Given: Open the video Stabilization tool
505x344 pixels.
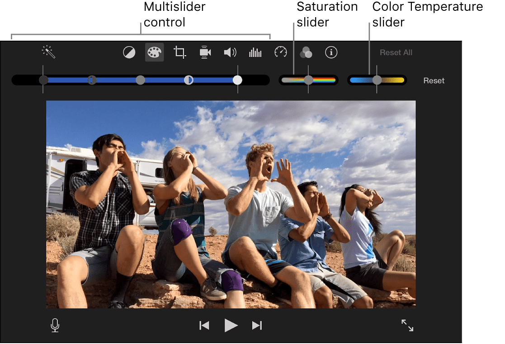Looking at the screenshot, I should (x=205, y=52).
